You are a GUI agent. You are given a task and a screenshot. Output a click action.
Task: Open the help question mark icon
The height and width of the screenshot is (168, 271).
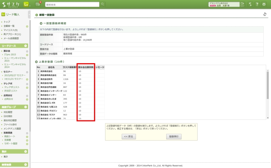[x=257, y=4]
